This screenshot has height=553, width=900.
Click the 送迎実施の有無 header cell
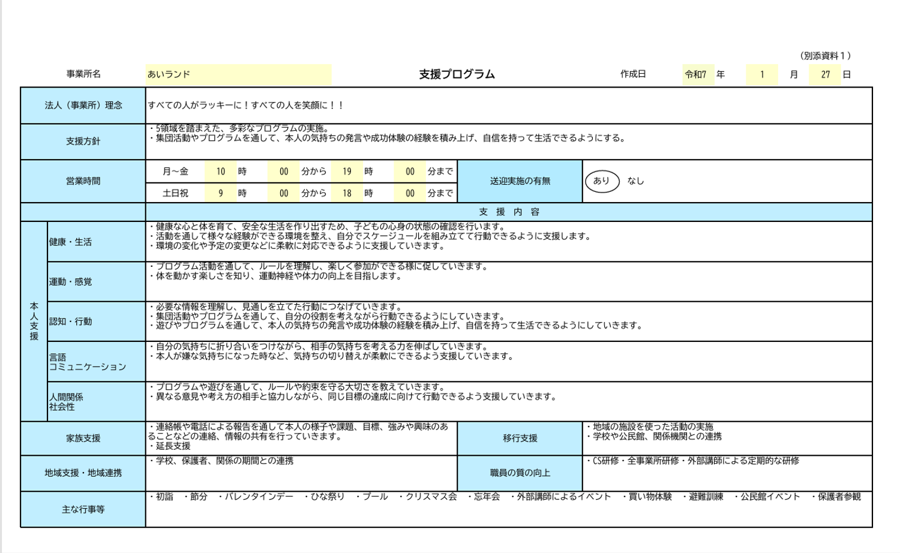click(520, 181)
